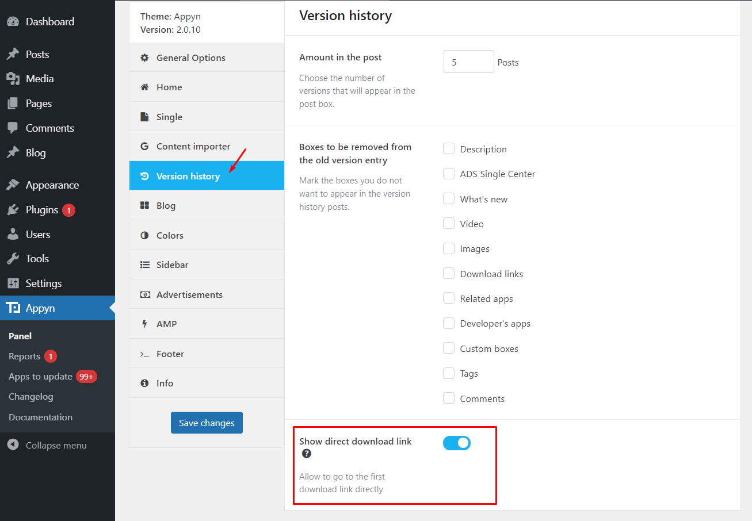
Task: Click the Pages icon in the sidebar
Action: (13, 104)
